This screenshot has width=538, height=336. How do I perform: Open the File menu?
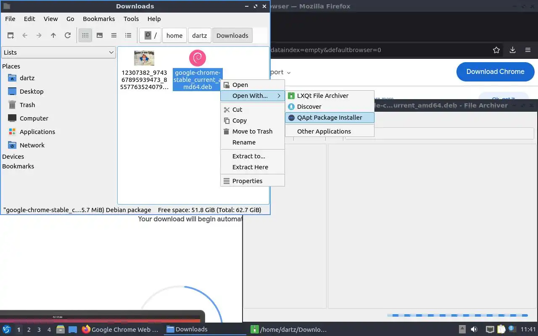coord(10,19)
